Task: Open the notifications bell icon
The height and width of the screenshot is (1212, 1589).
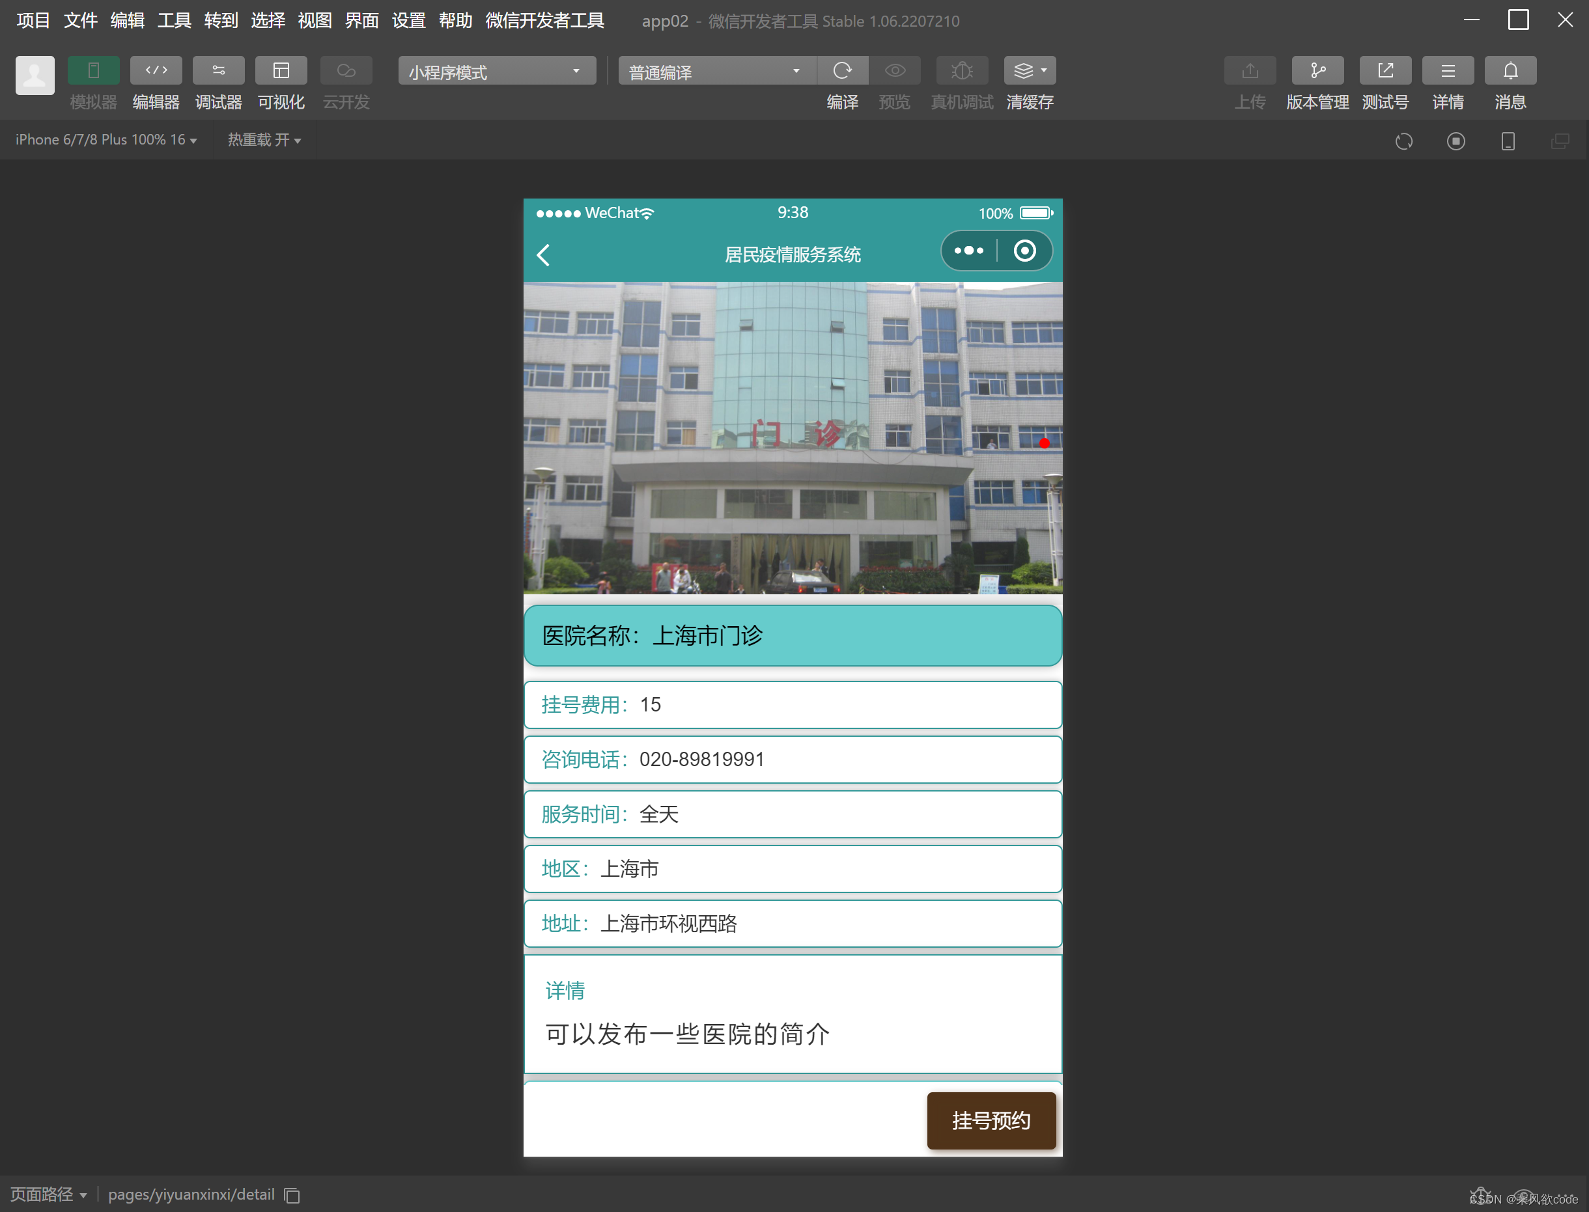Action: pyautogui.click(x=1510, y=71)
